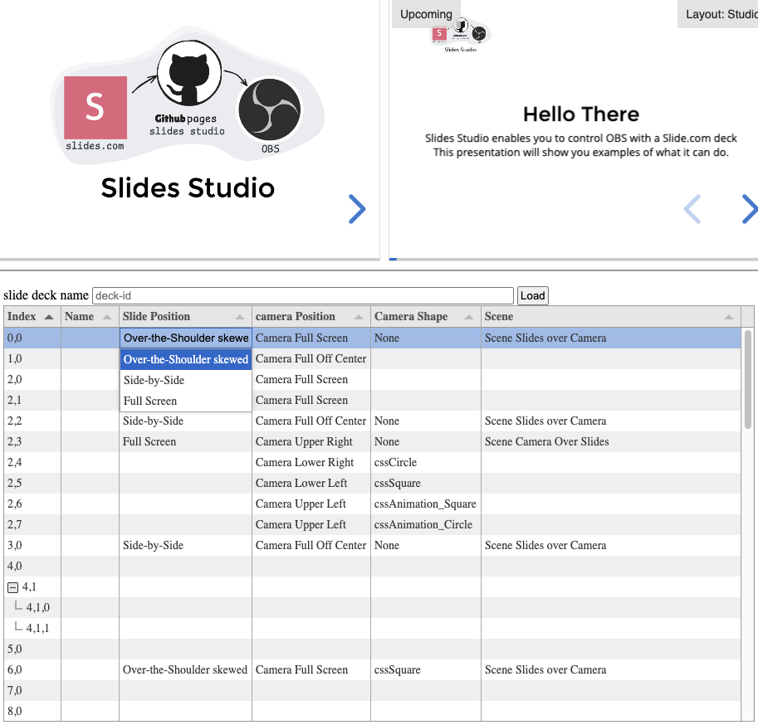Select cssCircle shape cell

click(425, 463)
